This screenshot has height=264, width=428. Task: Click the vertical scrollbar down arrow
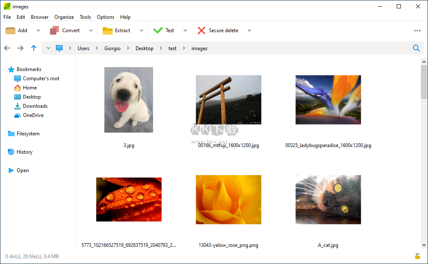(424, 245)
